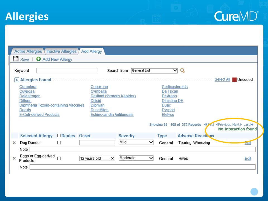Select the Differin allergy link

[x=25, y=100]
